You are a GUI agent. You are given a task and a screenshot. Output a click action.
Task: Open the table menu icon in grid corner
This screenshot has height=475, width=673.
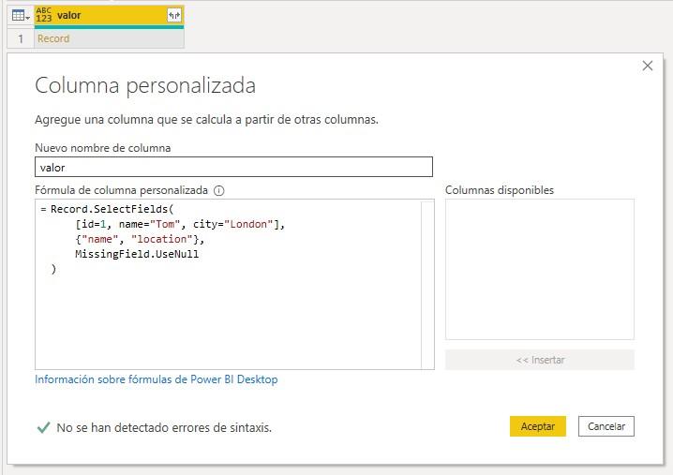click(20, 15)
